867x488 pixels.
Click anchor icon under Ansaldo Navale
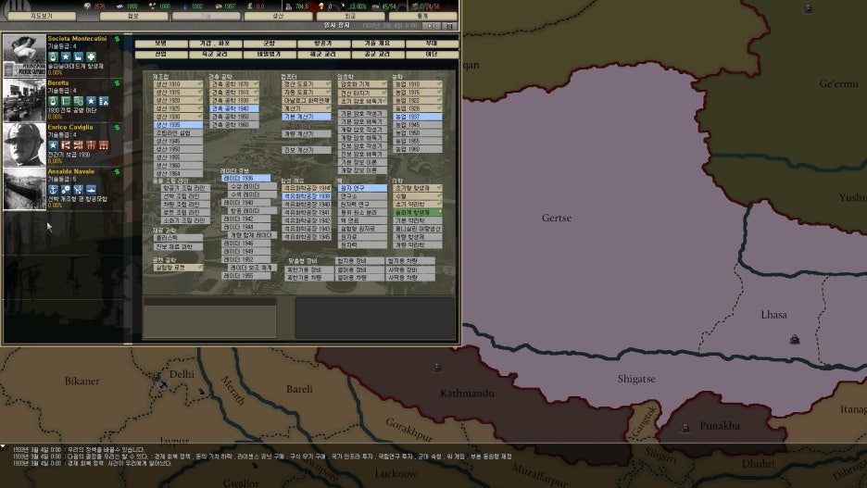point(53,190)
